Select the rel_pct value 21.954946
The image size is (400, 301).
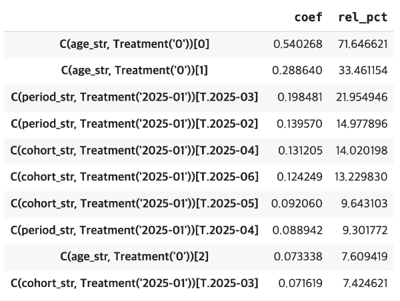361,97
